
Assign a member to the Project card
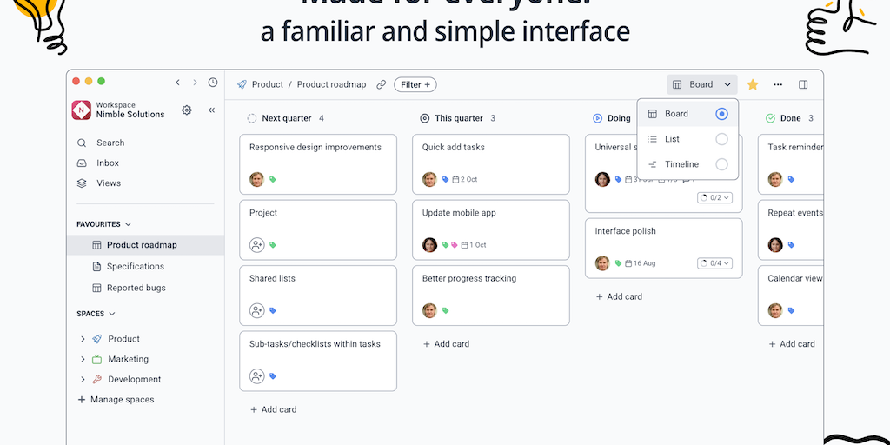coord(256,245)
